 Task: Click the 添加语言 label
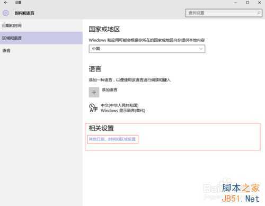tap(109, 89)
